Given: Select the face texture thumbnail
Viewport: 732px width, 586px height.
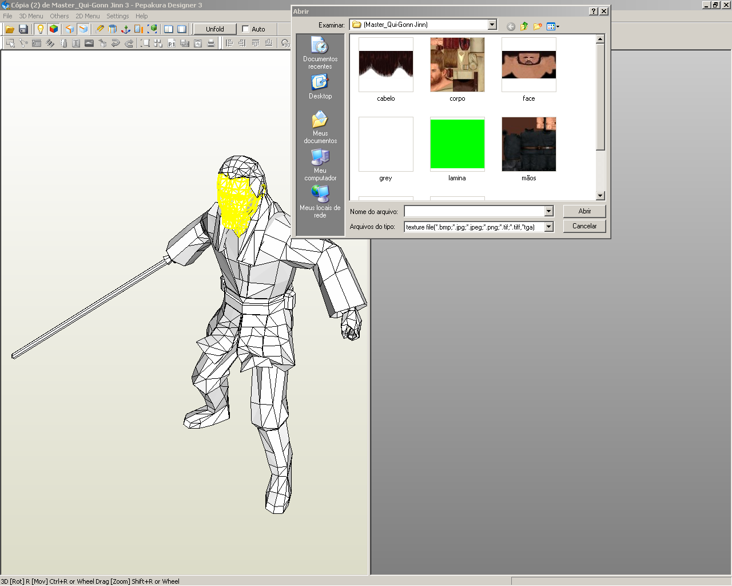Looking at the screenshot, I should pos(528,64).
